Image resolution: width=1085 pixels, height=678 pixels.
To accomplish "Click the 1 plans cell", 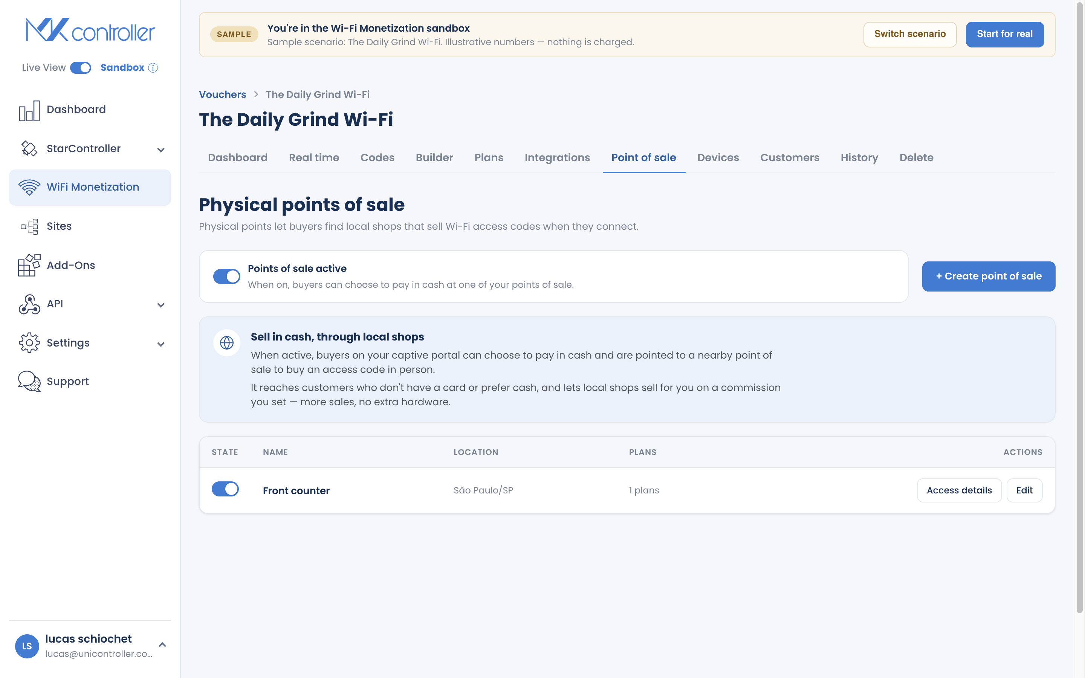I will click(644, 490).
